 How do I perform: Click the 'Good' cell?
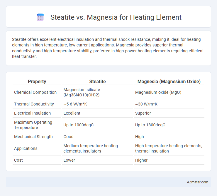(x=68, y=137)
